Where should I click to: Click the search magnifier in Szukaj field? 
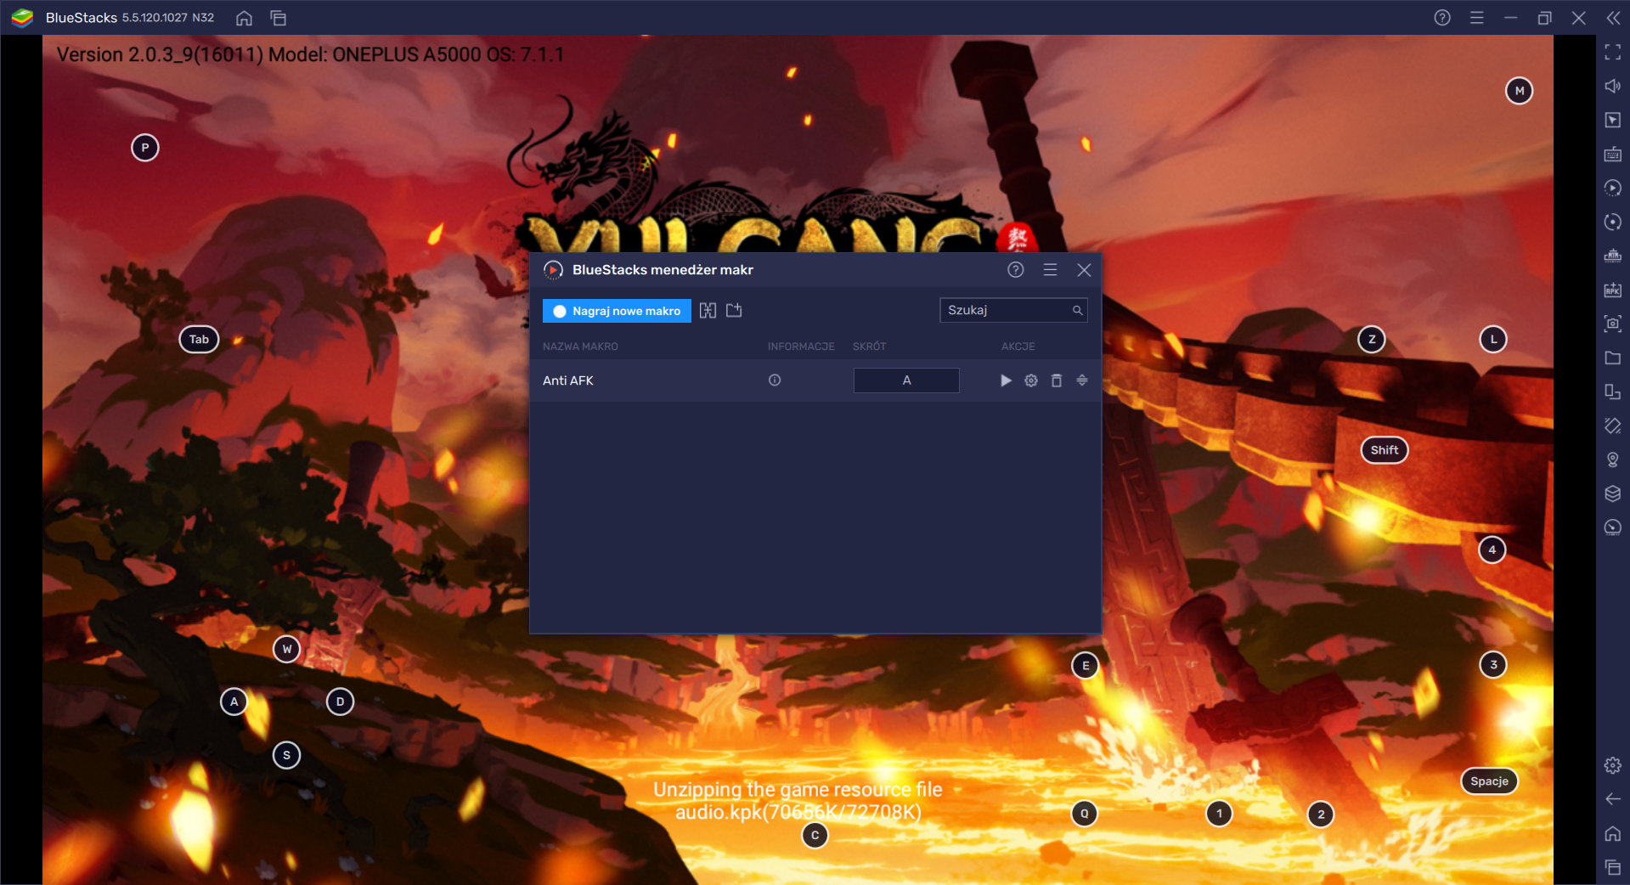[1077, 310]
